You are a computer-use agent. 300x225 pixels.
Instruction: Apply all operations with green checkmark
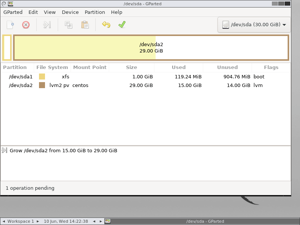point(122,25)
